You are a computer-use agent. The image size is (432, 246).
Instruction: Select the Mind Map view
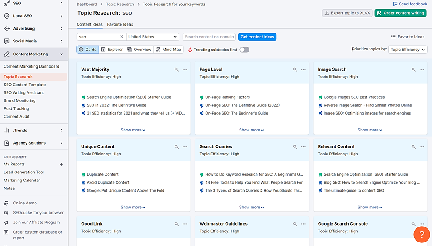(169, 50)
